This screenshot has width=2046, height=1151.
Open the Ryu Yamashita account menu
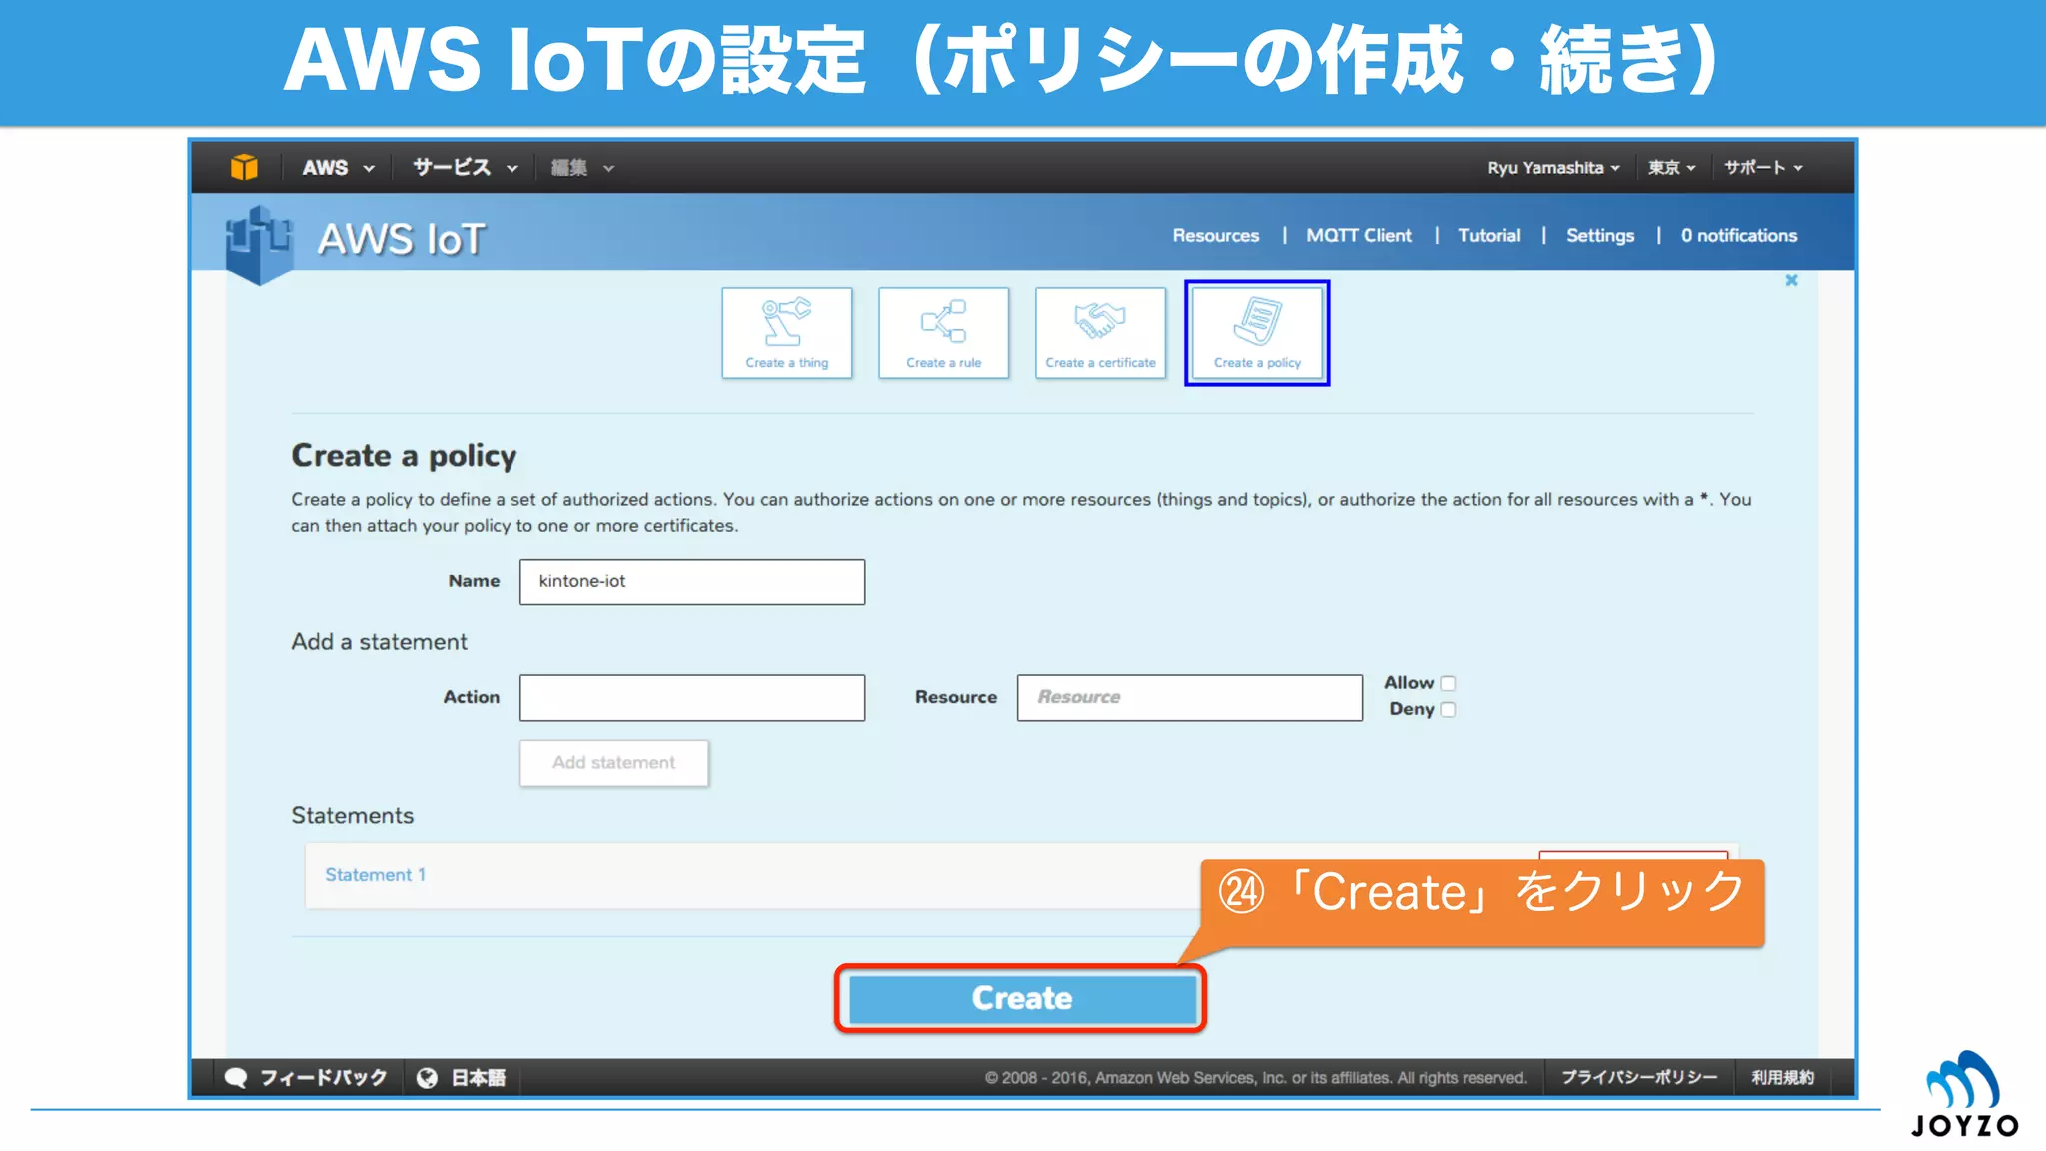(x=1552, y=168)
